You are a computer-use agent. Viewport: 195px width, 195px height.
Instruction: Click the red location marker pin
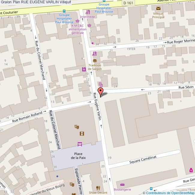[101, 91]
